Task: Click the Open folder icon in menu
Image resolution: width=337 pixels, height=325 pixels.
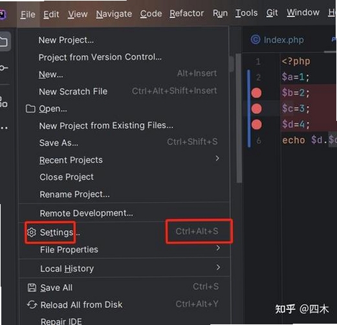Action: click(30, 109)
